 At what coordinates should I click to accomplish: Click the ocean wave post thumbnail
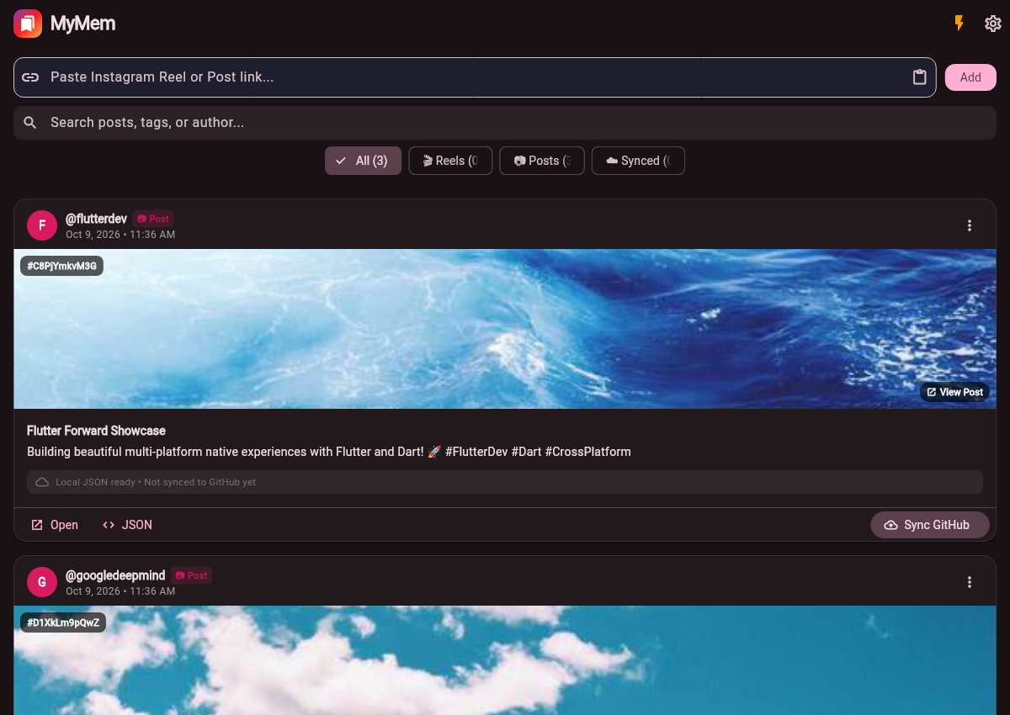pos(505,329)
